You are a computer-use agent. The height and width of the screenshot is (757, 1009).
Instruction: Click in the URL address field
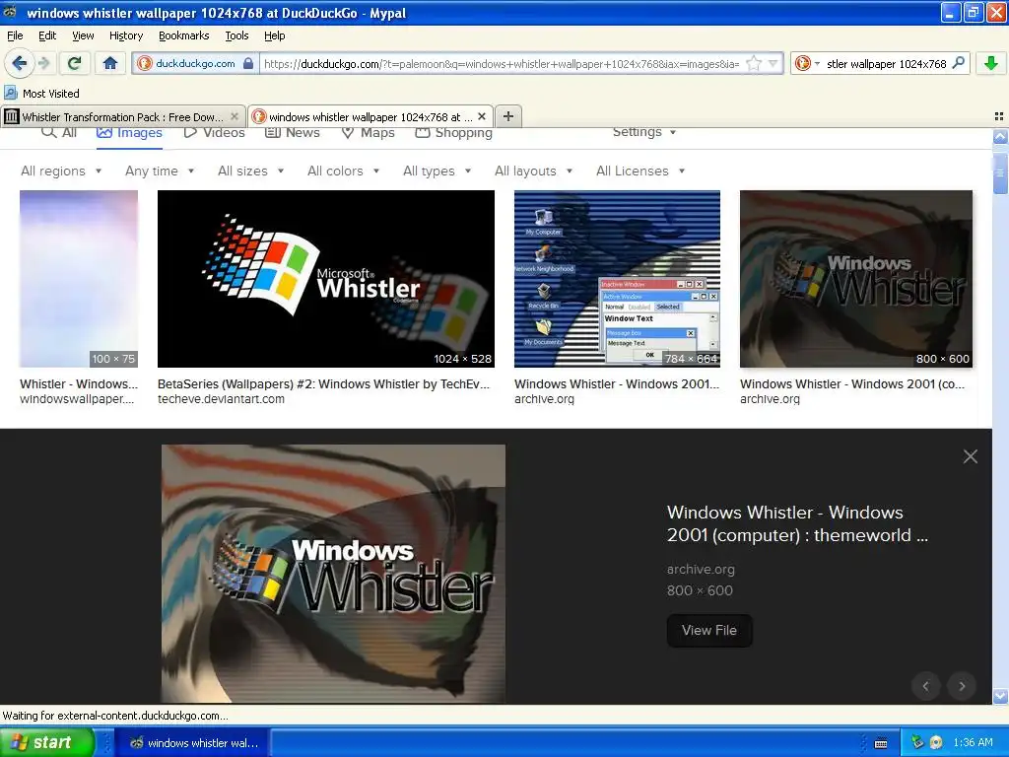pos(502,63)
